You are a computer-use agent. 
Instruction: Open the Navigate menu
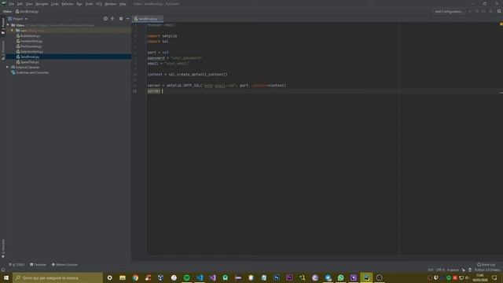point(42,4)
